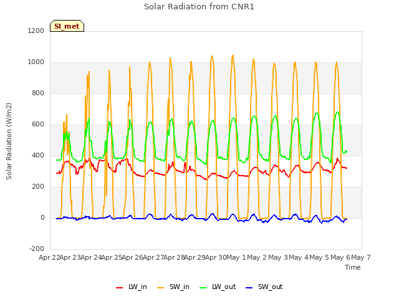Viewport: 399px width, 299px height.
Task: Click the May 1 x-axis label
Action: click(x=236, y=257)
